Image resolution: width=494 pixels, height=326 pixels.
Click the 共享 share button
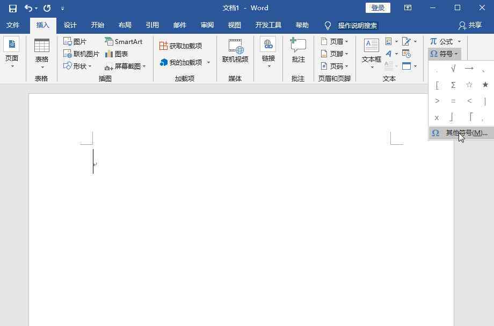470,25
